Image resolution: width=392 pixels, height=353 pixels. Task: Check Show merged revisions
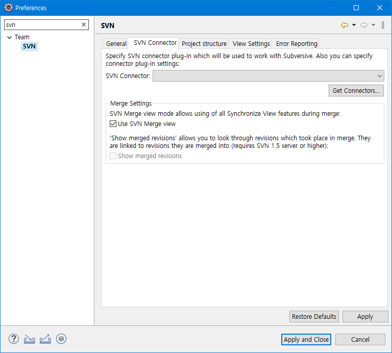point(113,156)
